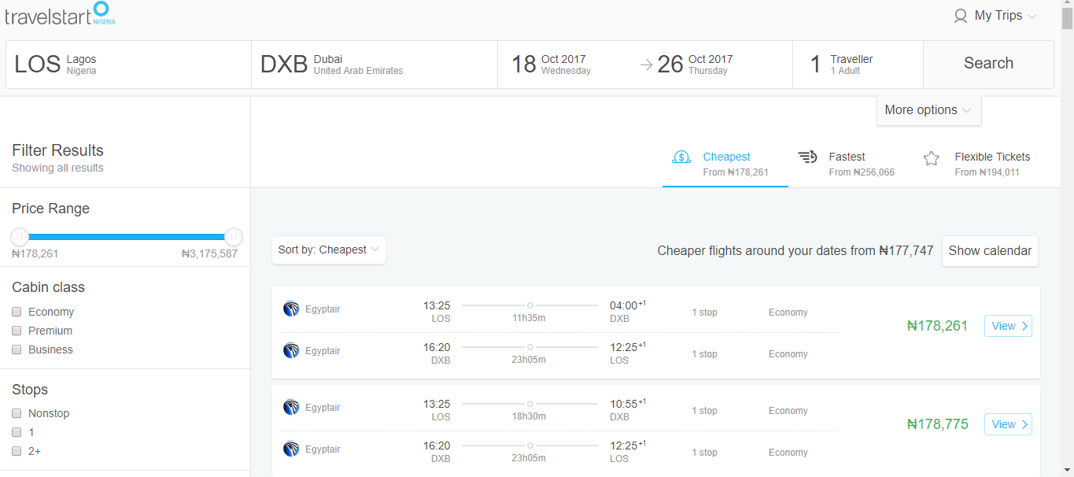This screenshot has width=1074, height=477.
Task: Switch to the Fastest tab
Action: click(851, 164)
